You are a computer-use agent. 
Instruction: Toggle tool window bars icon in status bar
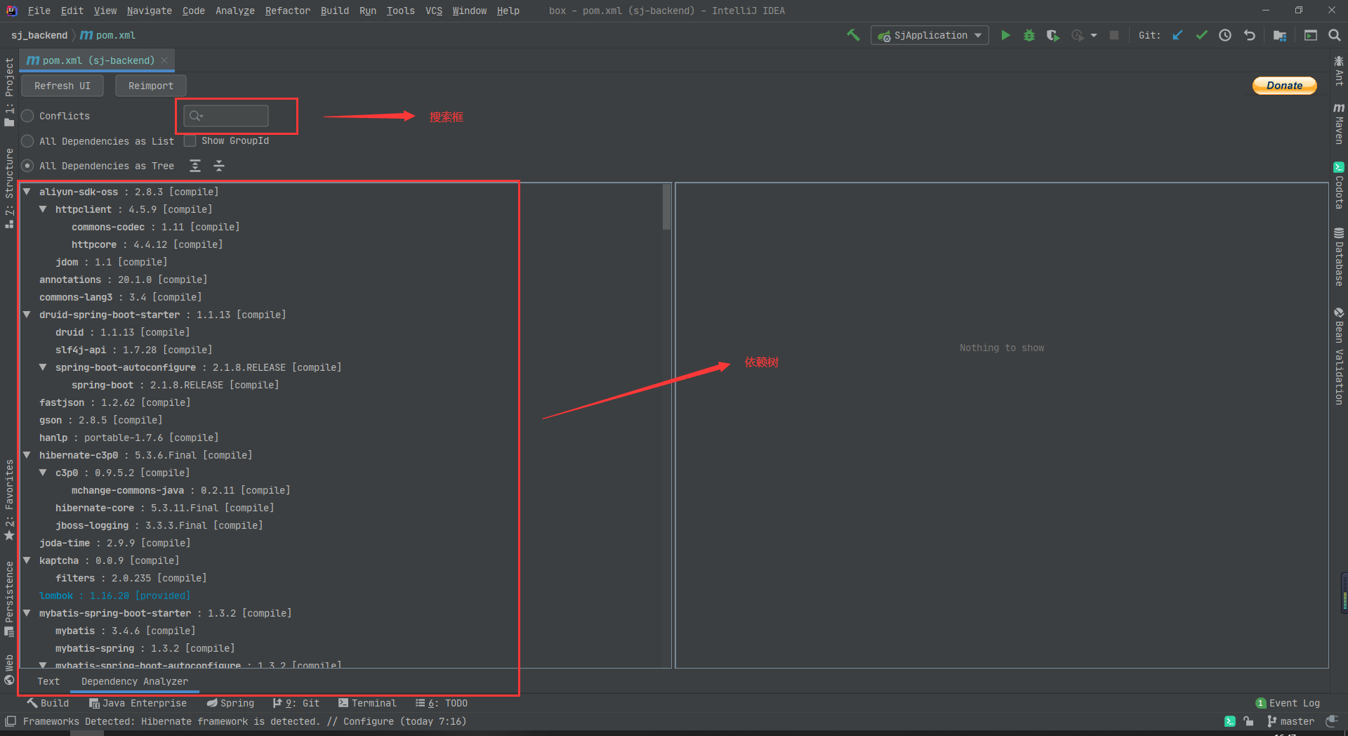click(11, 721)
